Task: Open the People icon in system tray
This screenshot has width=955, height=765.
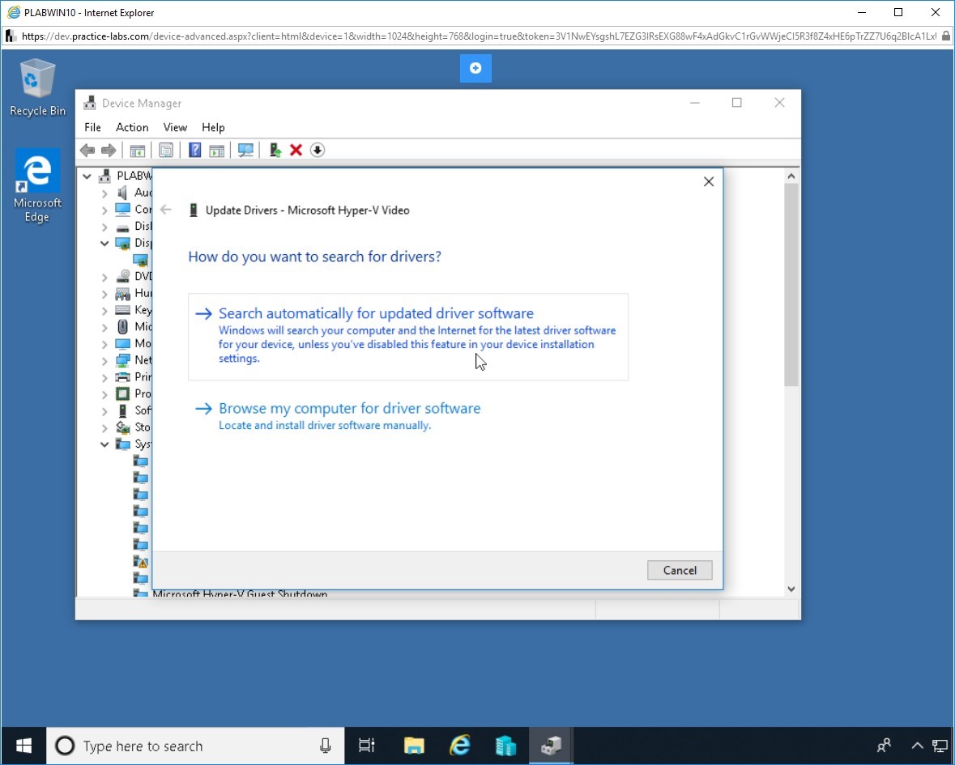Action: [x=884, y=746]
